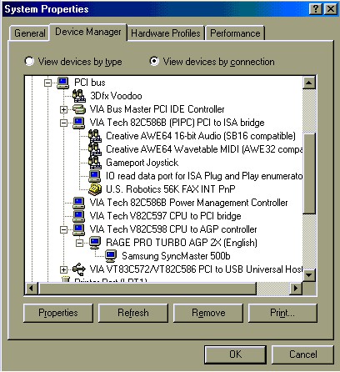Open the Hardware Profiles tab
340x372 pixels.
(x=166, y=33)
